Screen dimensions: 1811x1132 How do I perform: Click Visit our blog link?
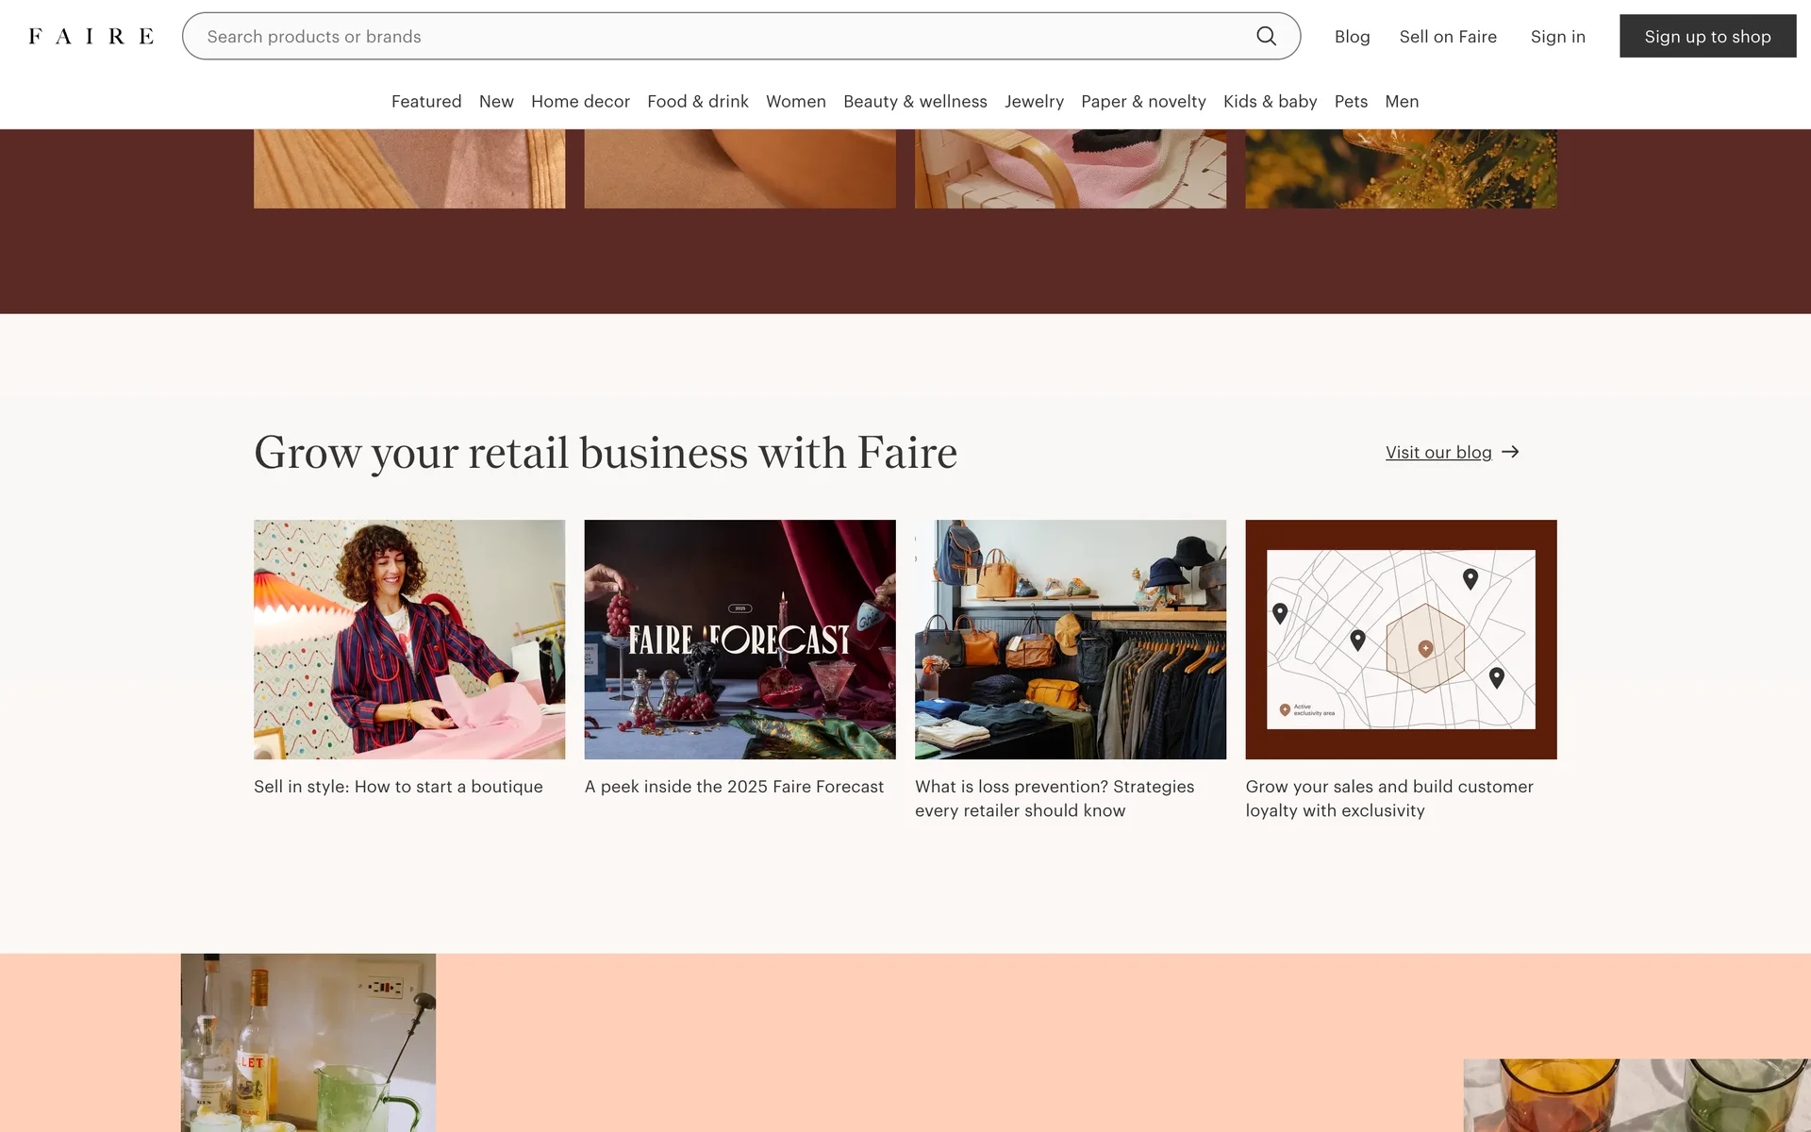pos(1438,453)
